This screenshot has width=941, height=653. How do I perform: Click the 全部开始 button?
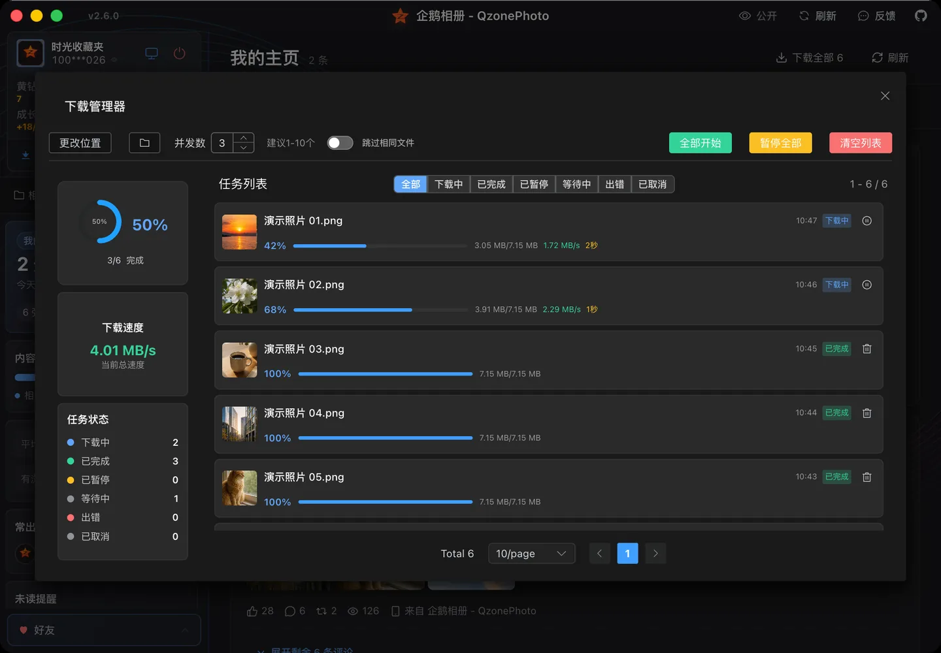(x=701, y=143)
